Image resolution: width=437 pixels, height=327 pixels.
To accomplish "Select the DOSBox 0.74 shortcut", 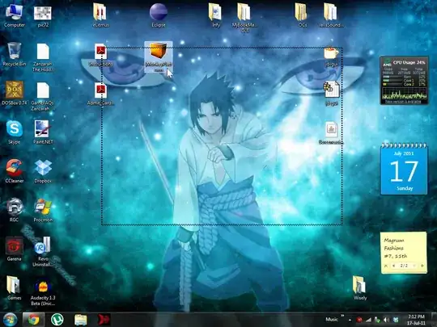I will (x=15, y=93).
